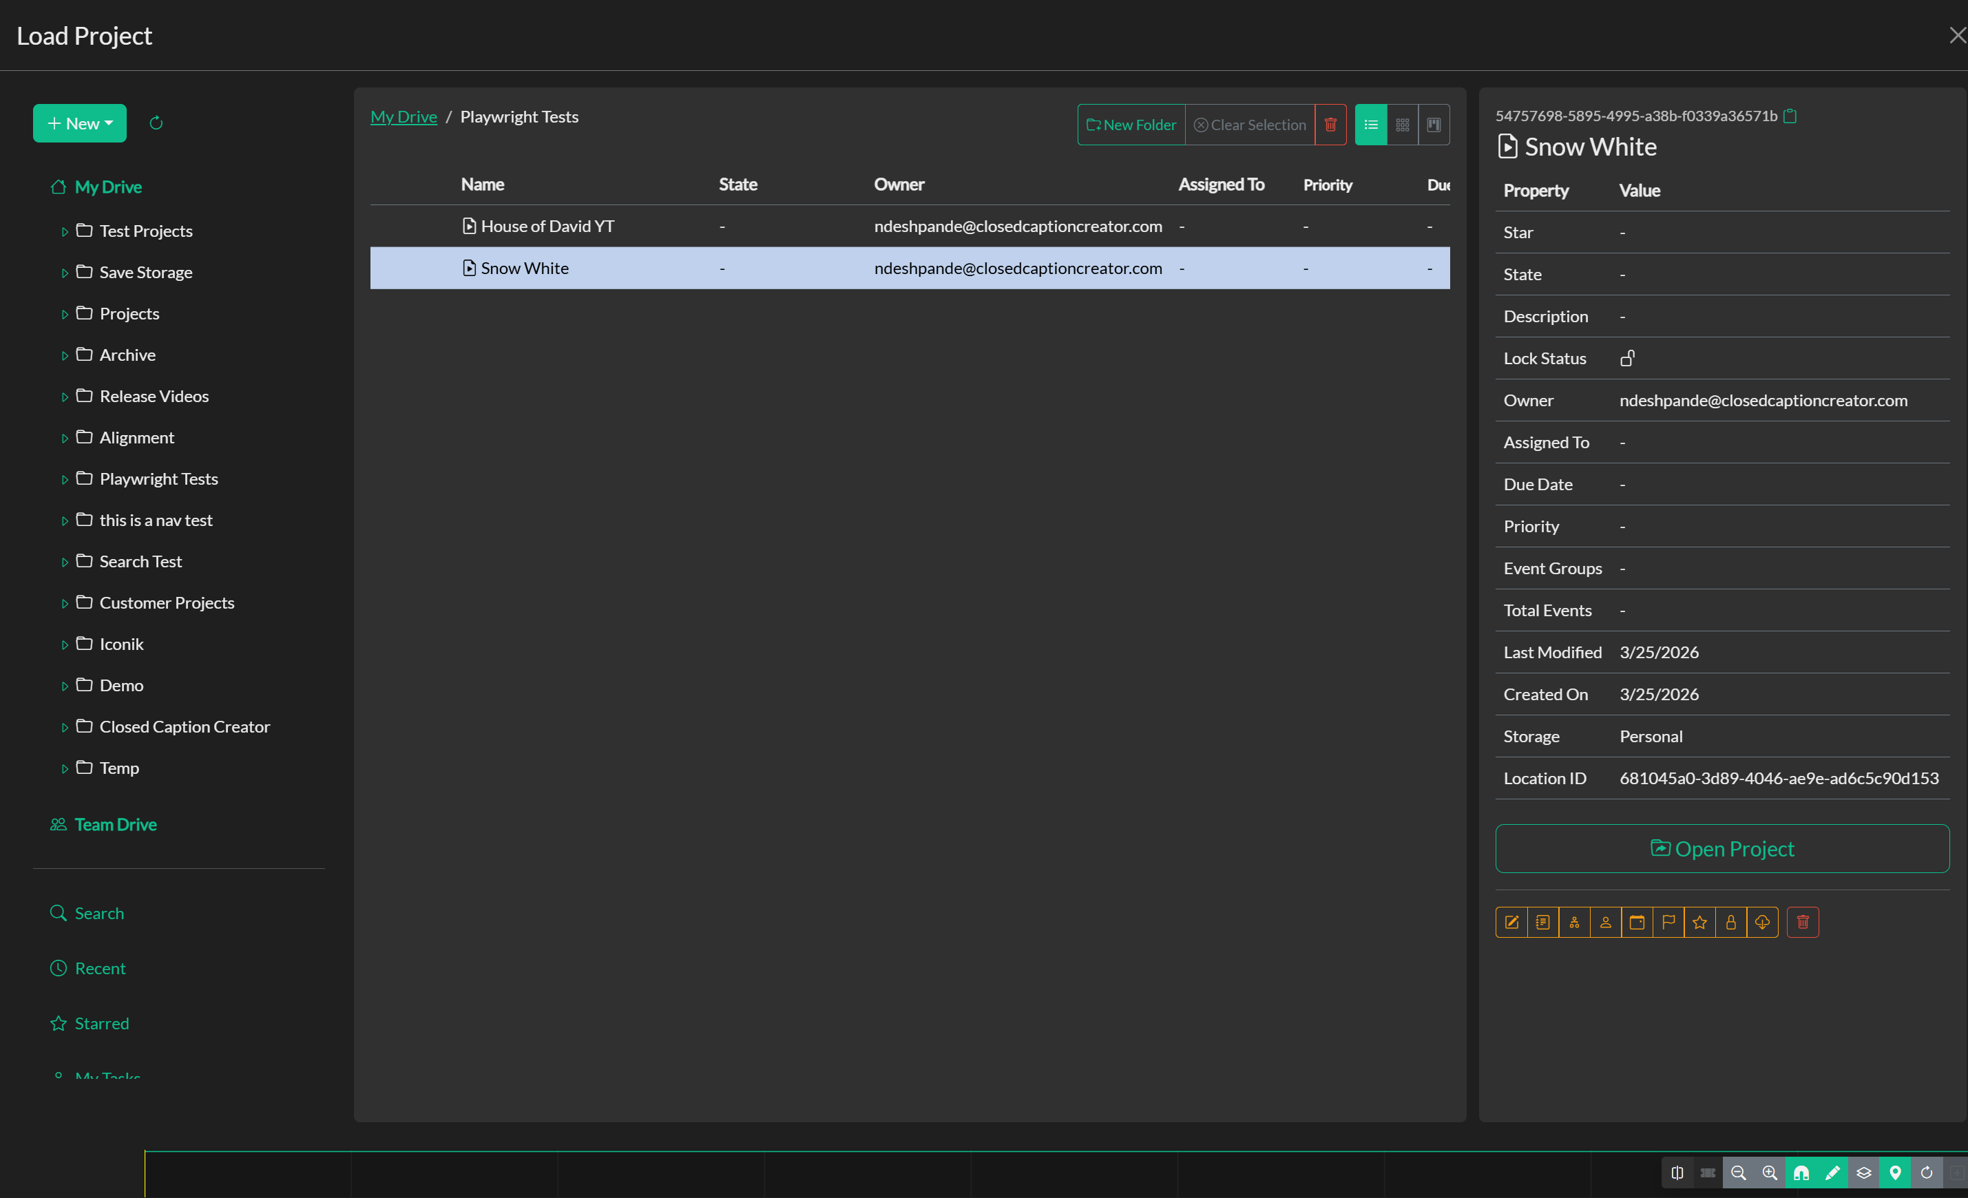The width and height of the screenshot is (1968, 1198).
Task: Zoom out the timeline
Action: 1738,1173
